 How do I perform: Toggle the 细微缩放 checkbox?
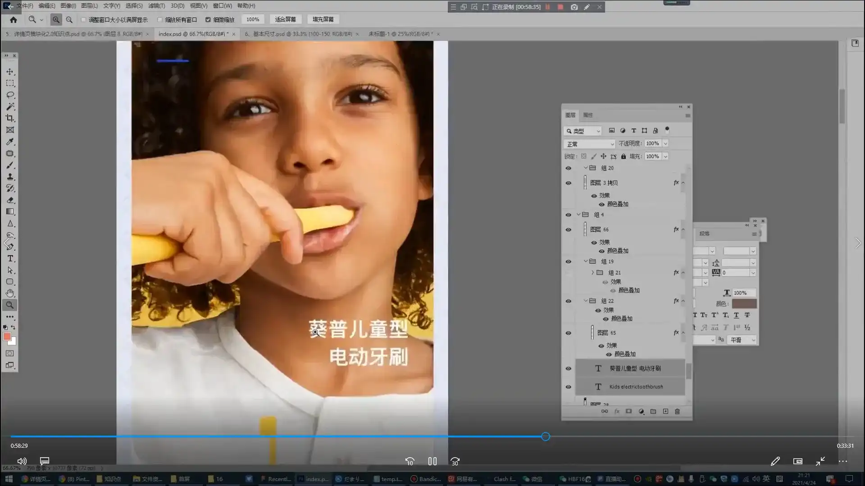point(208,19)
